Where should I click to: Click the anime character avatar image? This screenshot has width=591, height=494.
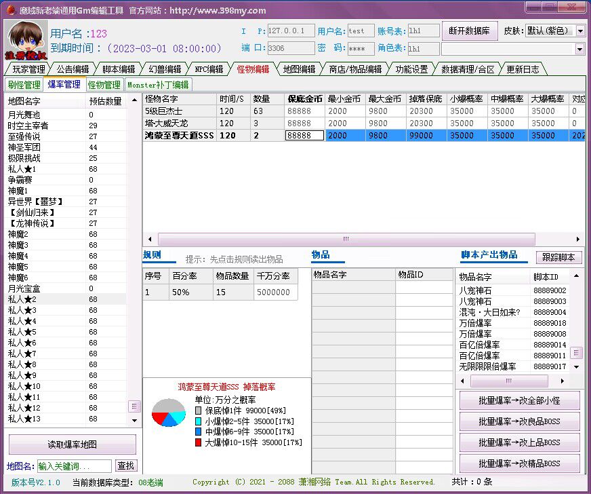(26, 40)
